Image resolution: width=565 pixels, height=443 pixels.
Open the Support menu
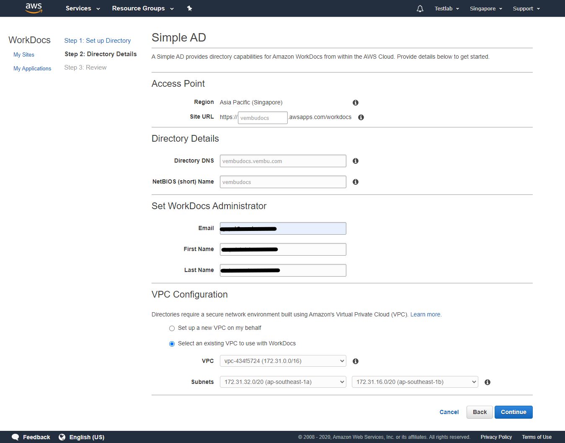(x=526, y=8)
